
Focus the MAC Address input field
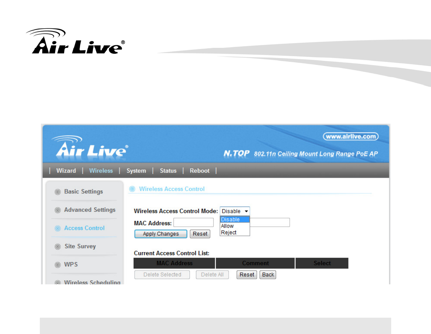click(193, 222)
